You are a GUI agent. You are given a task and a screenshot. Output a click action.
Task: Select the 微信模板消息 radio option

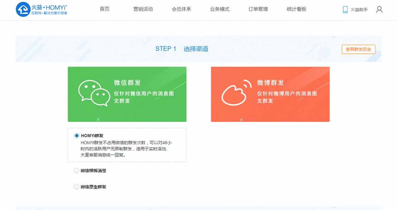pyautogui.click(x=76, y=171)
